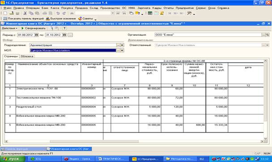Open calendar picker for end date 31.10.2012
Image resolution: width=272 pixels, height=162 pixels.
(x=64, y=35)
